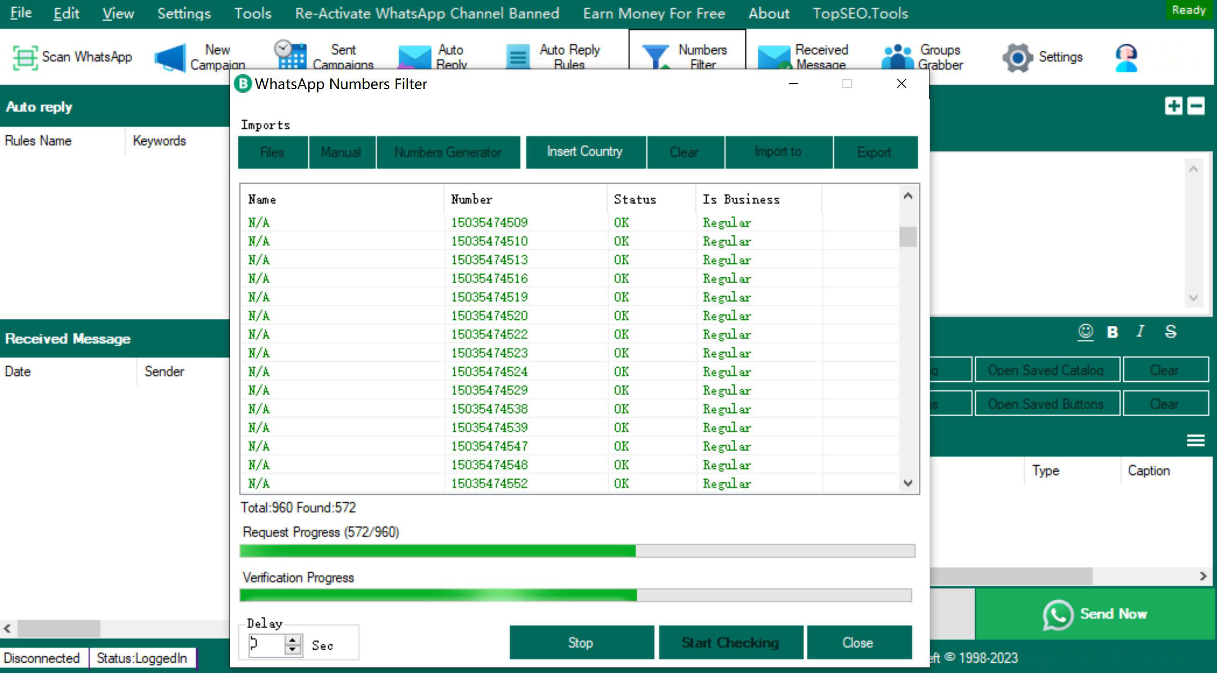Open Earn Money For Free menu

coord(654,13)
